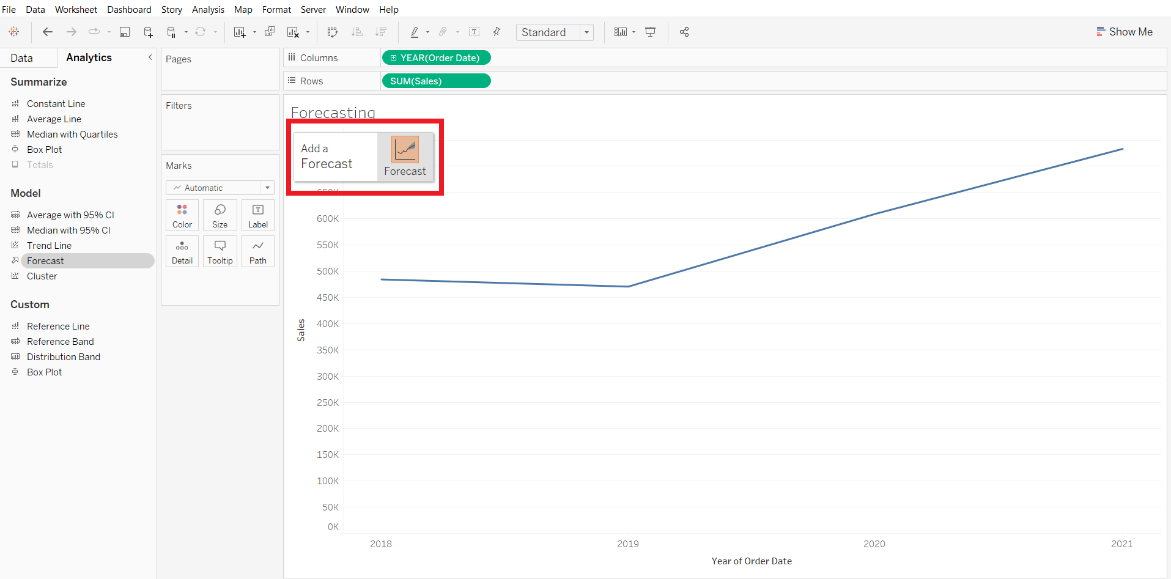Open the Format menu

click(x=276, y=10)
